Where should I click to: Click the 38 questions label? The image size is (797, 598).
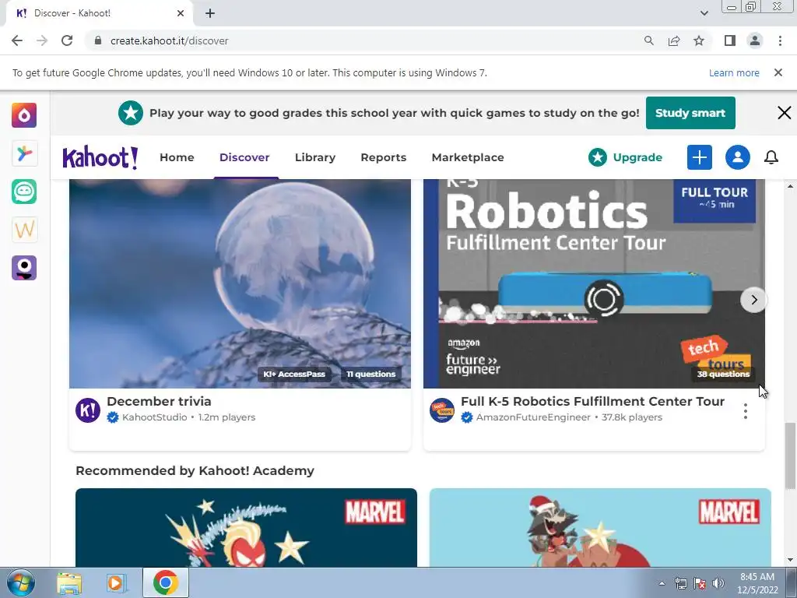(723, 375)
